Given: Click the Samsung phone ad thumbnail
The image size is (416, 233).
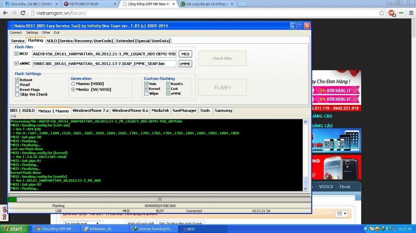Looking at the screenshot, I should pyautogui.click(x=336, y=167).
